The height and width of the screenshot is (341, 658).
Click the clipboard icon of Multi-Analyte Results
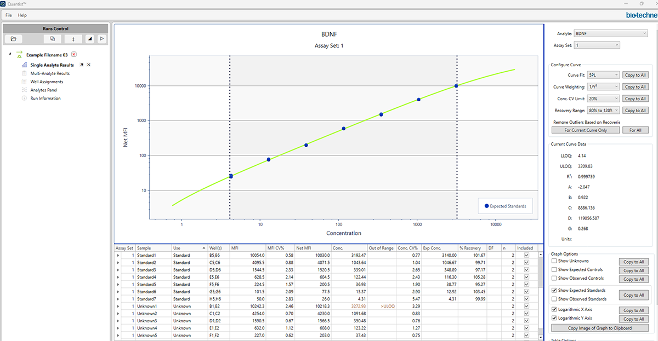[x=24, y=73]
